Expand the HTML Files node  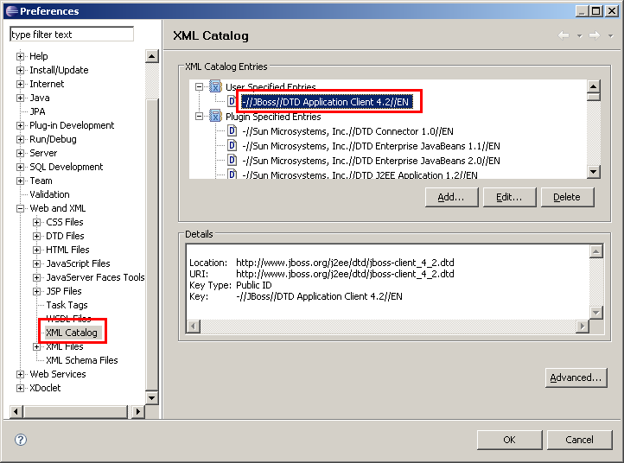[36, 250]
